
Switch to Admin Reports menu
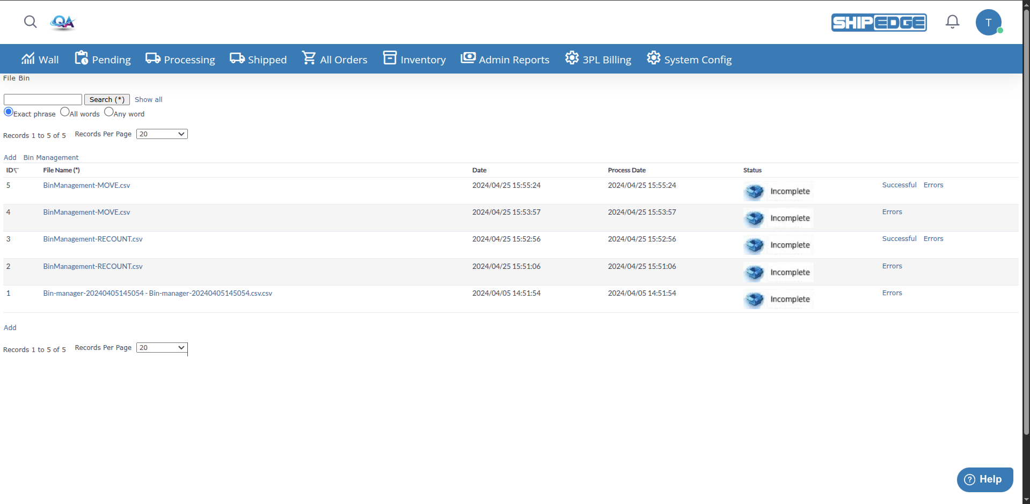(x=505, y=59)
